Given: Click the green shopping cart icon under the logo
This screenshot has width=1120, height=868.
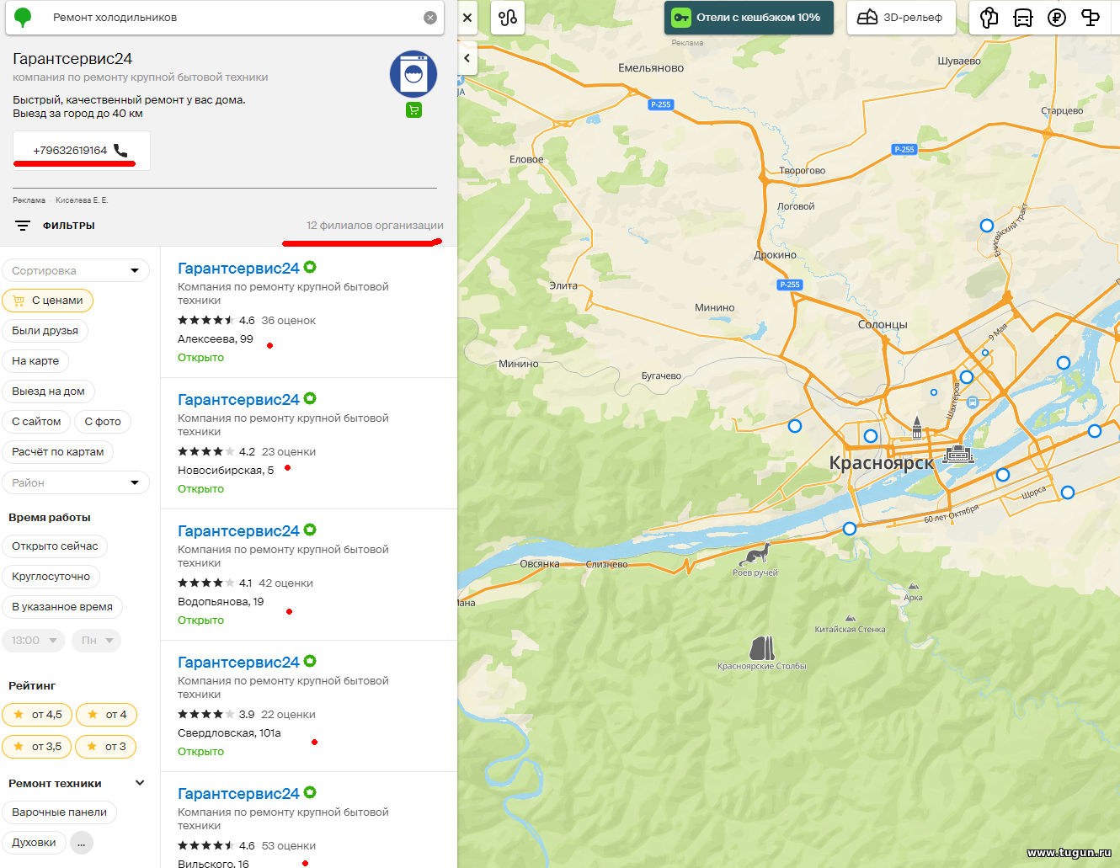Looking at the screenshot, I should click(x=413, y=109).
